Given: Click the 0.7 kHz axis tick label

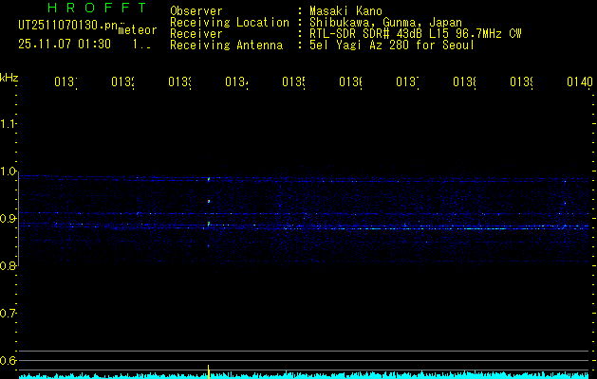Looking at the screenshot, I should (x=9, y=314).
